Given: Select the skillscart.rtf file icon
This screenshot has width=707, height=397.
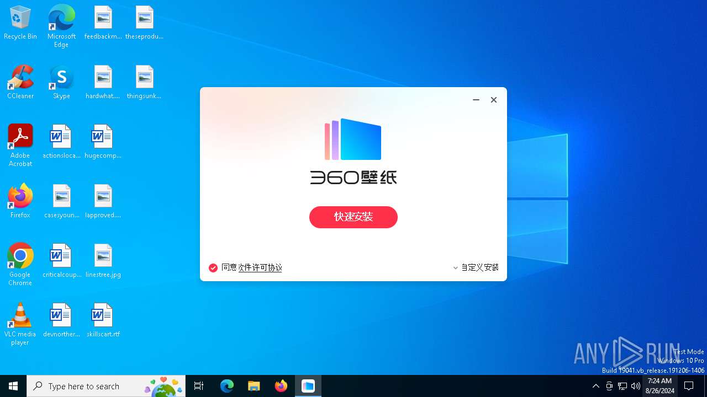Looking at the screenshot, I should coord(103,320).
